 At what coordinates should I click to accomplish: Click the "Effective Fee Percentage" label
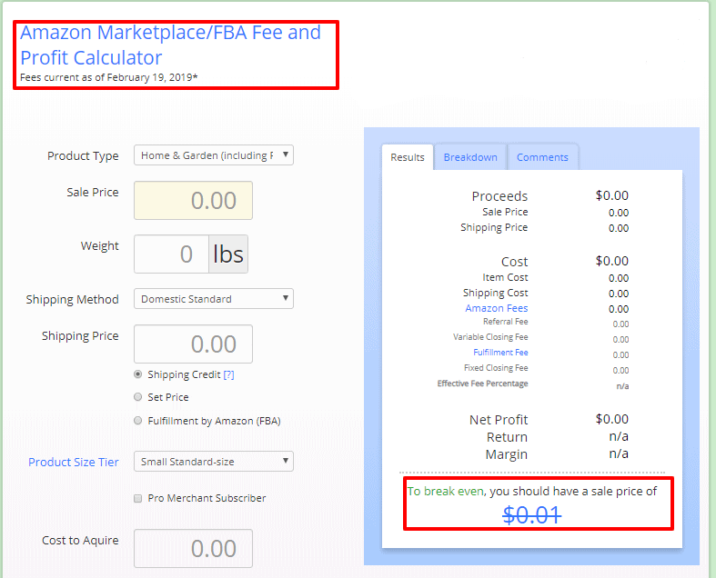483,384
